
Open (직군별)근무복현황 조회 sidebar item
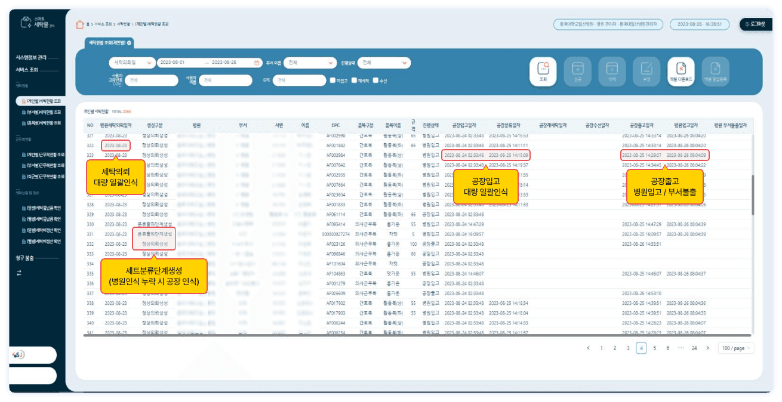[x=43, y=176]
